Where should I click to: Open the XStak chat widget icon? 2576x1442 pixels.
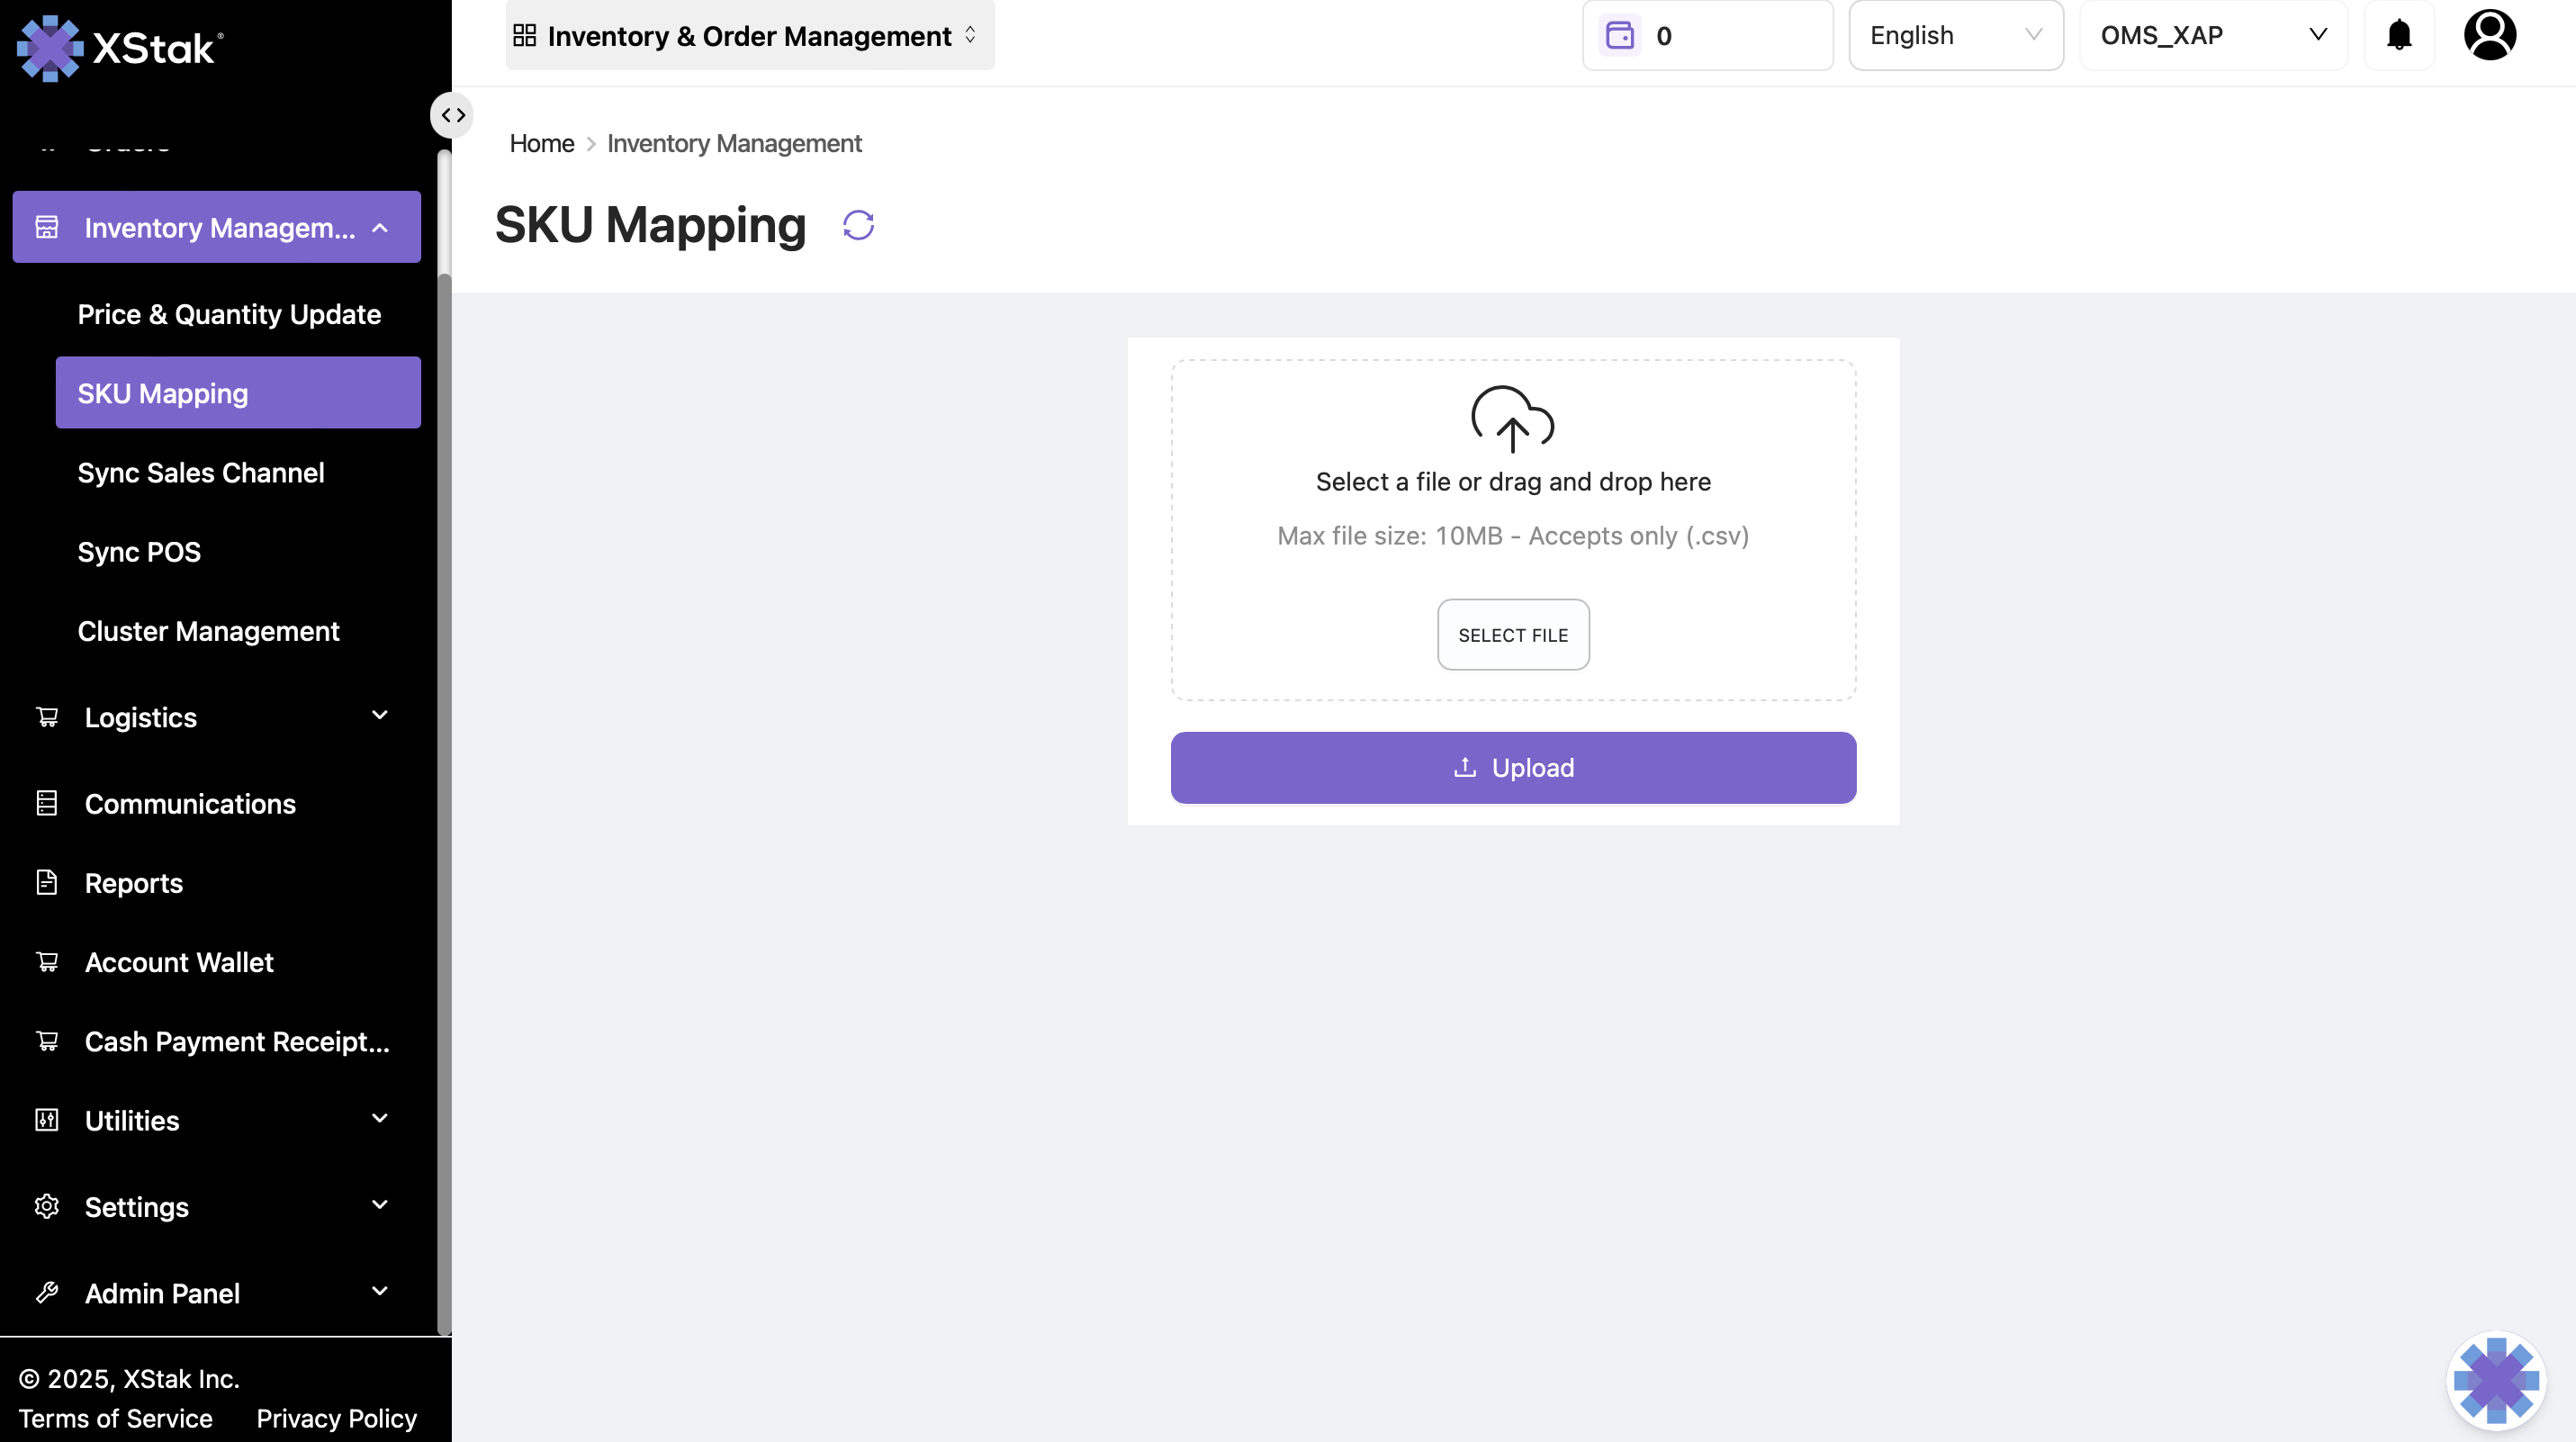pyautogui.click(x=2496, y=1380)
